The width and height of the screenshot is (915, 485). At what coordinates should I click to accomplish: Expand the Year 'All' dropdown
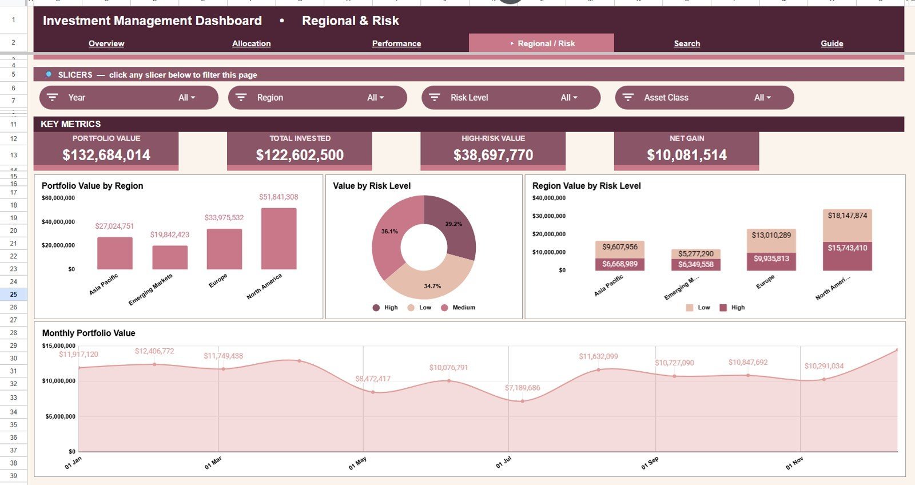tap(187, 98)
